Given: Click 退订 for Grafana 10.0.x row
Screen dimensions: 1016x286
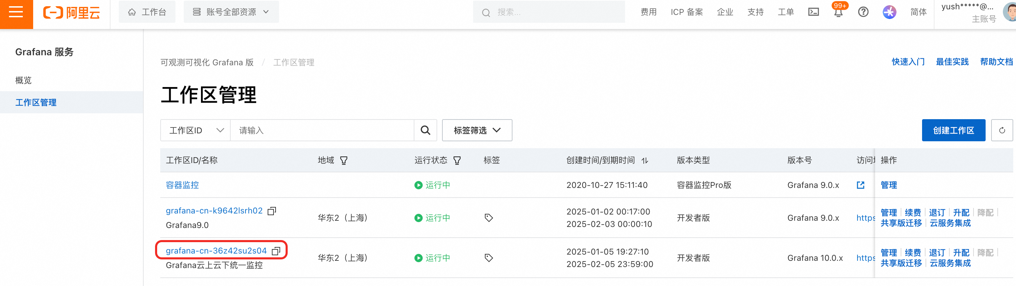Looking at the screenshot, I should [937, 253].
